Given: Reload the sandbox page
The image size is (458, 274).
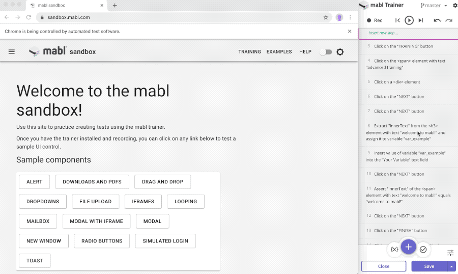Looking at the screenshot, I should (x=28, y=17).
